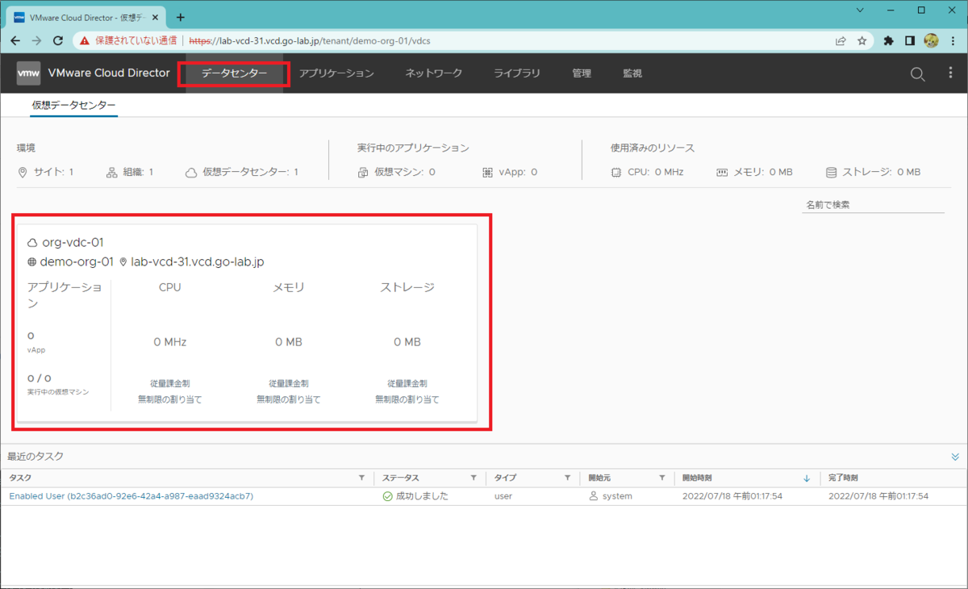Open the 開始元 column filter
The width and height of the screenshot is (968, 589).
662,478
